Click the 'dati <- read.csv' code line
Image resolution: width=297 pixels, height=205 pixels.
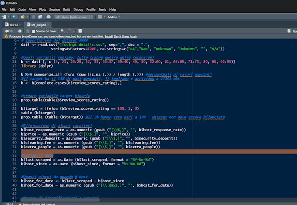(x=85, y=45)
